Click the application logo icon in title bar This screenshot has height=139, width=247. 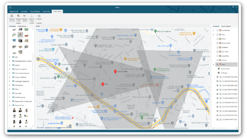(x=10, y=7)
